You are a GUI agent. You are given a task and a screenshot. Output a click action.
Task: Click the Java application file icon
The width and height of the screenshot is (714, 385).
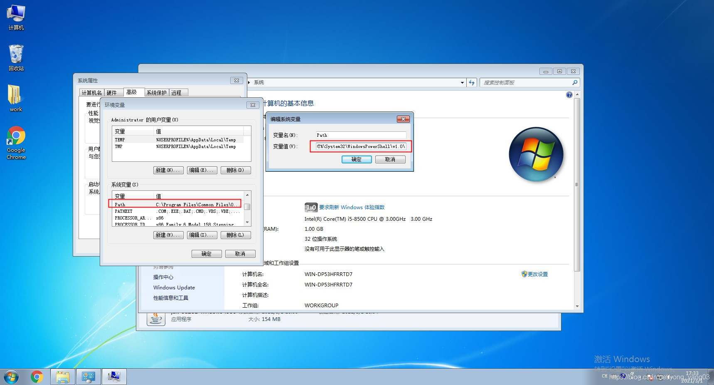click(x=156, y=319)
